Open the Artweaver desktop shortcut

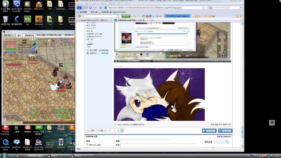tap(39, 19)
